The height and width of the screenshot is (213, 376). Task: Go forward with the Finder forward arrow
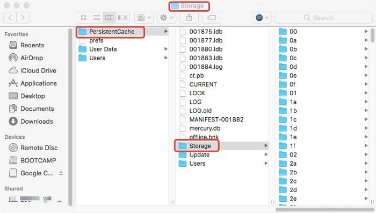click(23, 18)
